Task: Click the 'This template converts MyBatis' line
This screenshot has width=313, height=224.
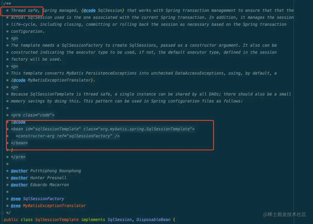Action: (144, 73)
